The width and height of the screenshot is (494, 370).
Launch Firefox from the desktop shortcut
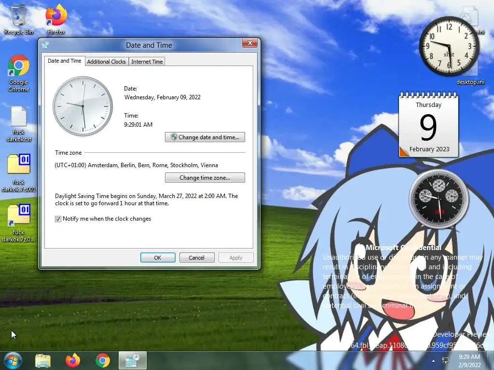point(56,19)
